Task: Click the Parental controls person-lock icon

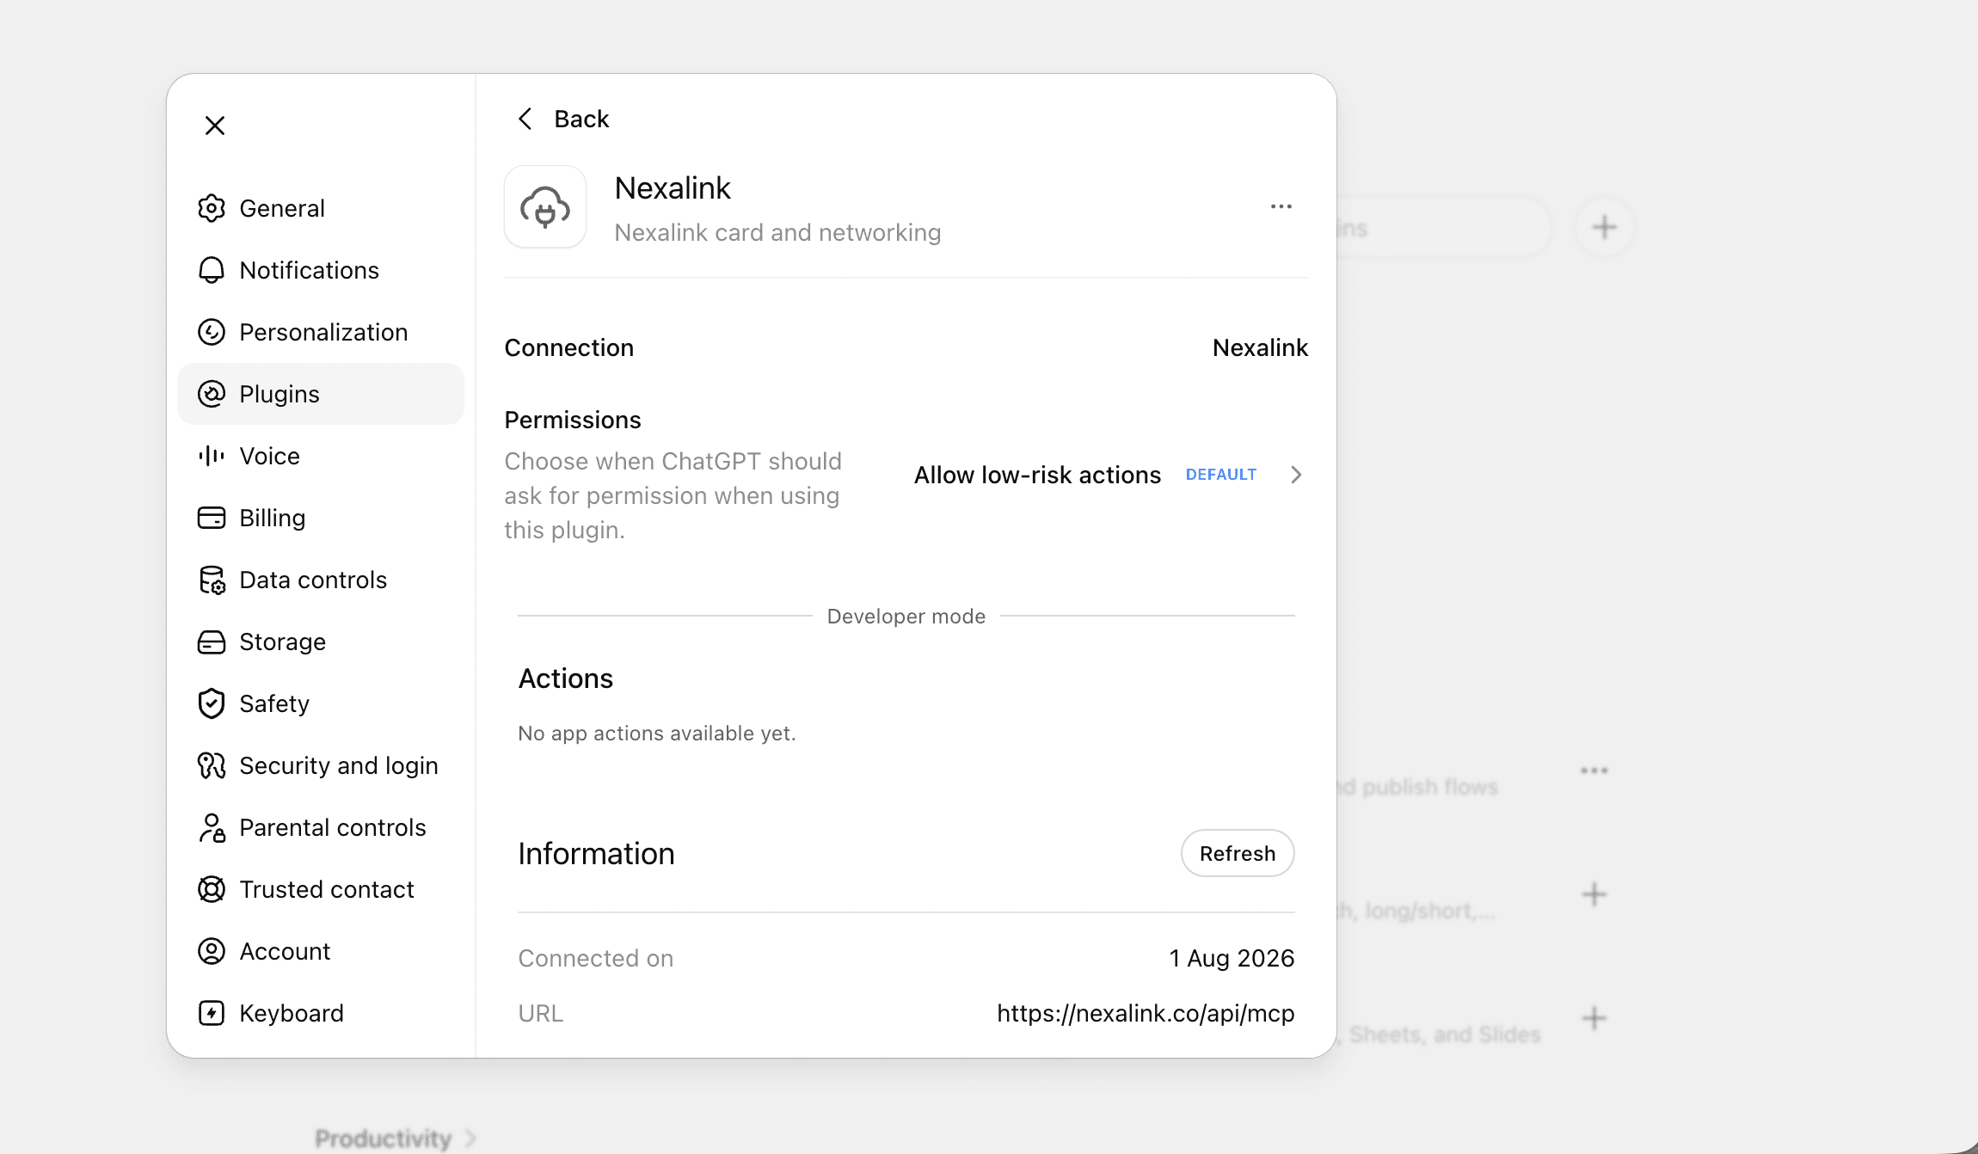Action: click(x=212, y=827)
